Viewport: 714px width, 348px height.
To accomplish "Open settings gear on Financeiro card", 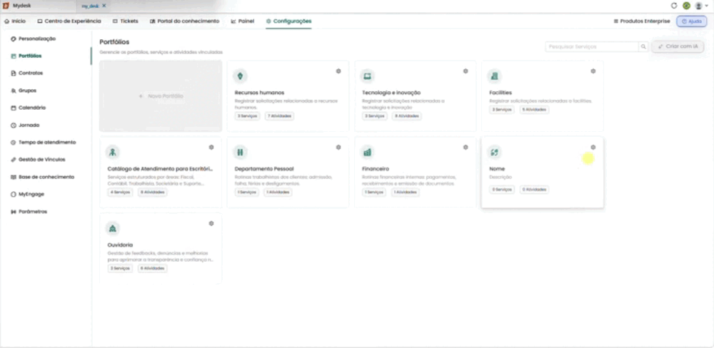I will point(466,148).
